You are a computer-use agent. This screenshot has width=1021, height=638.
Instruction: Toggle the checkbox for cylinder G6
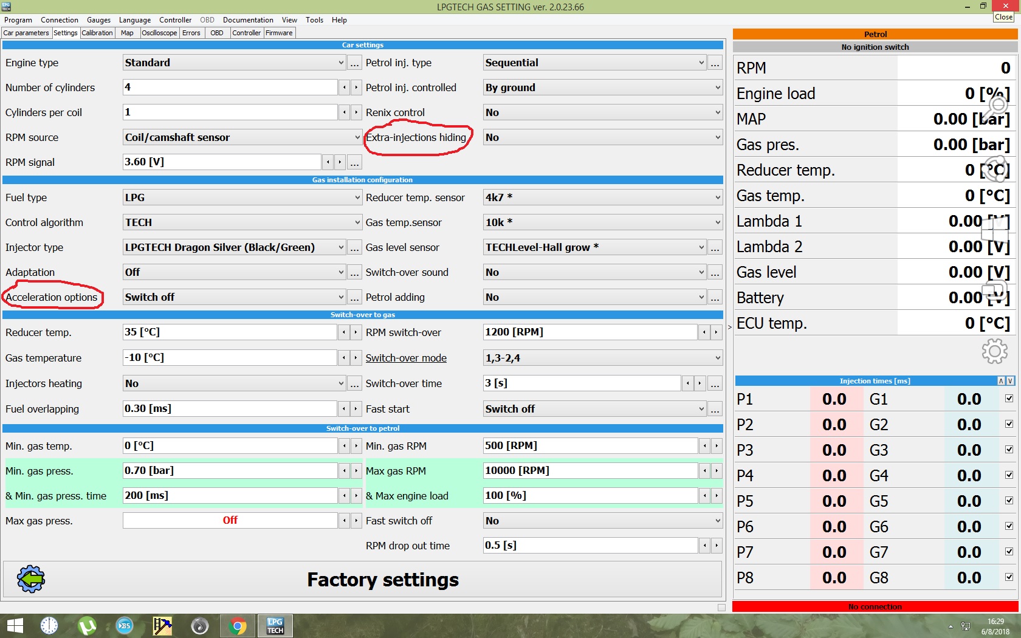1009,526
